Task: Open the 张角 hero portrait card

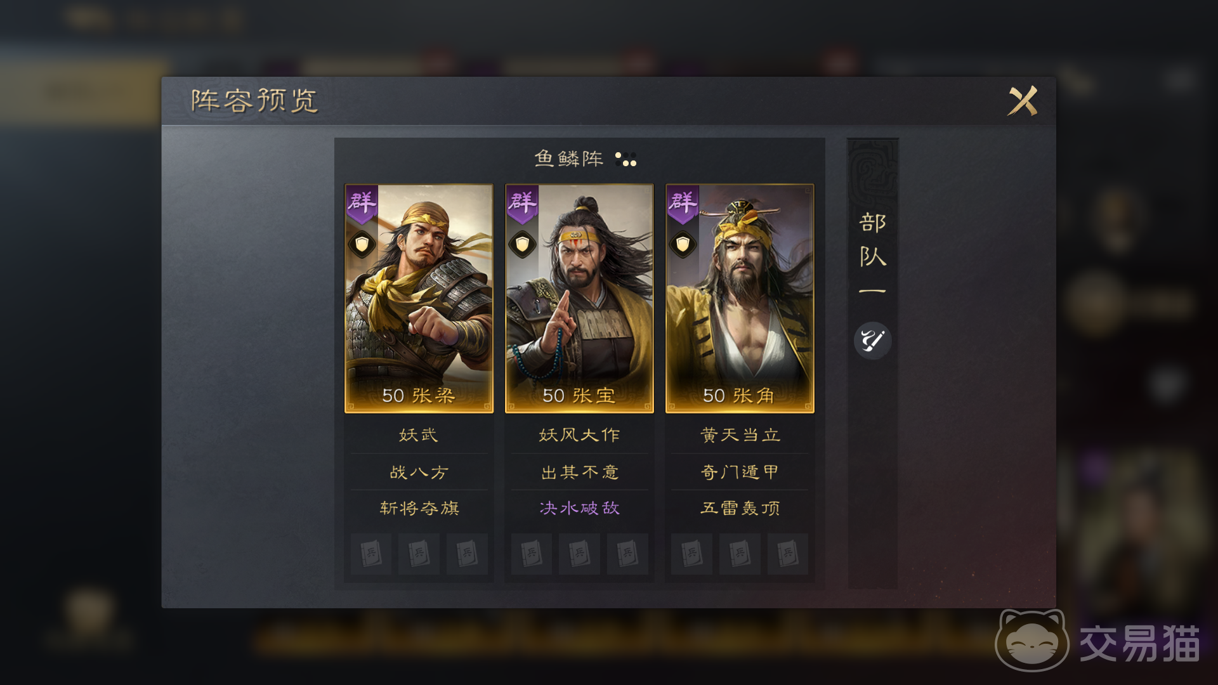Action: point(740,299)
